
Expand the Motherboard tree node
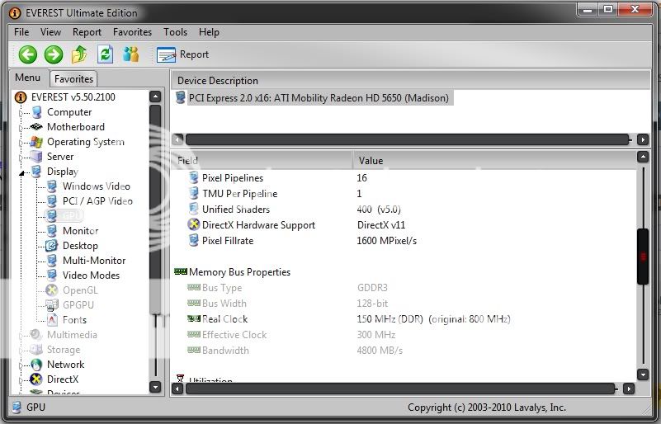[x=21, y=128]
